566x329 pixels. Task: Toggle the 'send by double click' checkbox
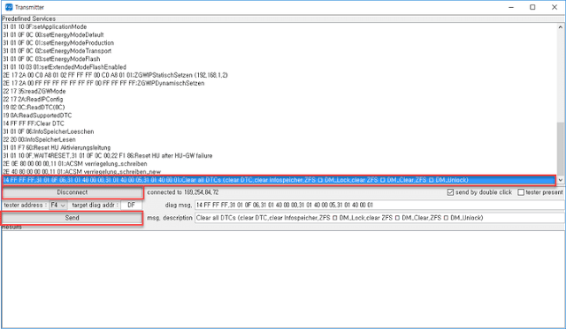pyautogui.click(x=450, y=192)
